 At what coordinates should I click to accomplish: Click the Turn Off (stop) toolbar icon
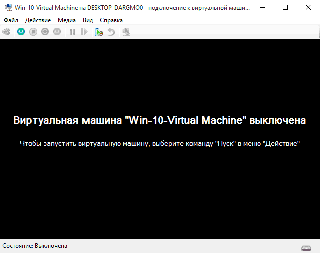pyautogui.click(x=33, y=32)
